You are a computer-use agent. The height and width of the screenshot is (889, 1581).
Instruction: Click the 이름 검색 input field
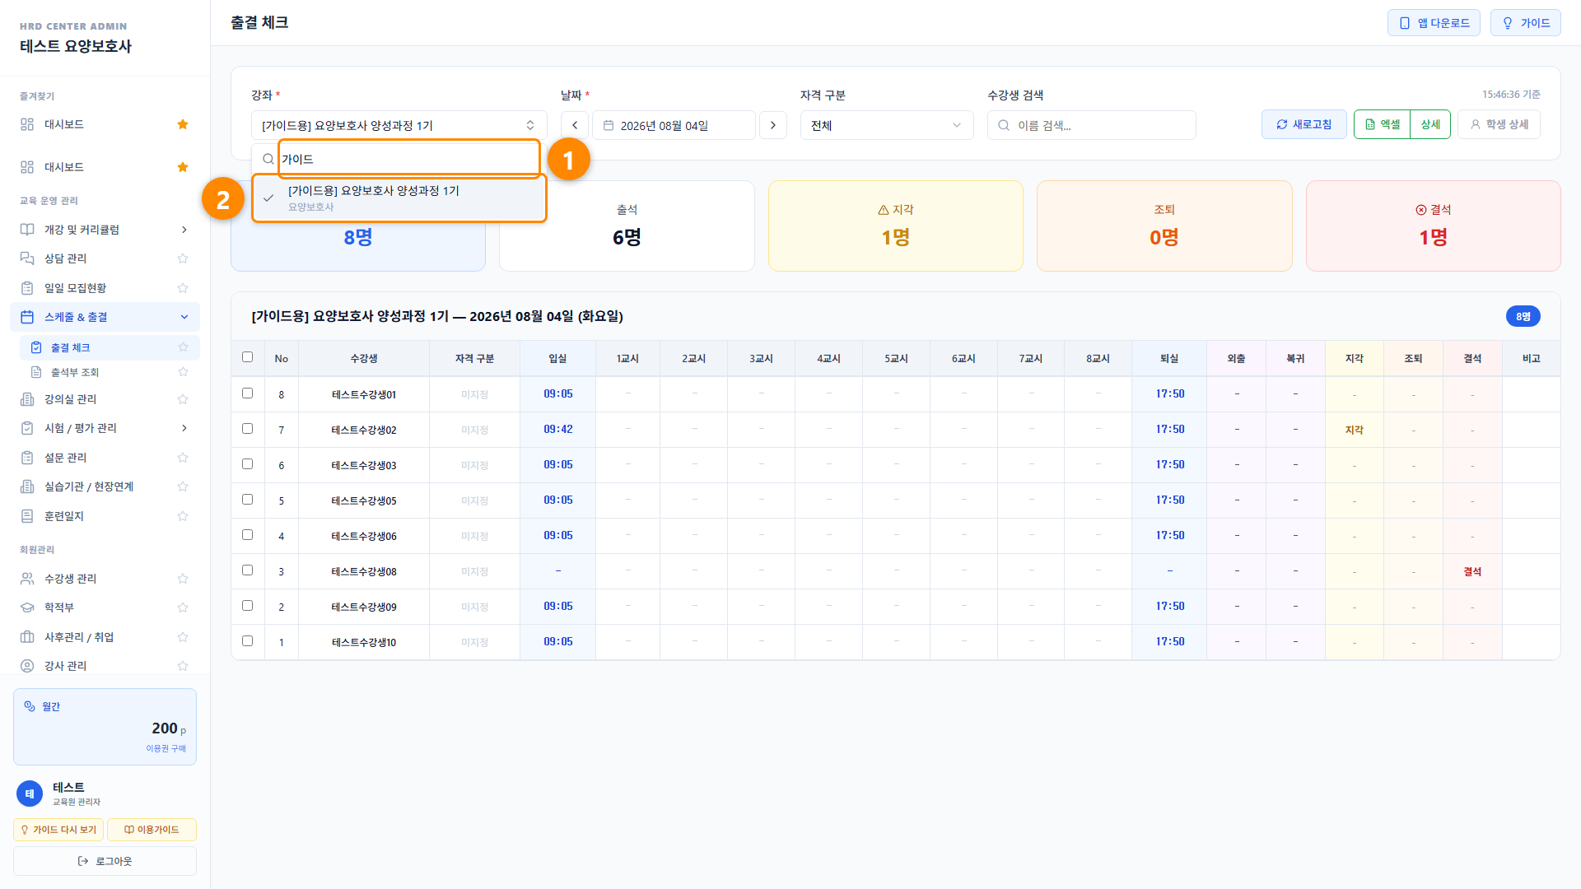point(1091,125)
